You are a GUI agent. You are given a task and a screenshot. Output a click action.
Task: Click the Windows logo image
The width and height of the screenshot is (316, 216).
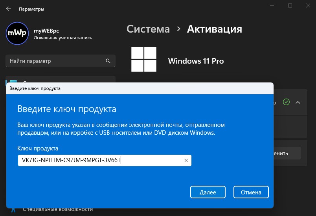pos(144,59)
